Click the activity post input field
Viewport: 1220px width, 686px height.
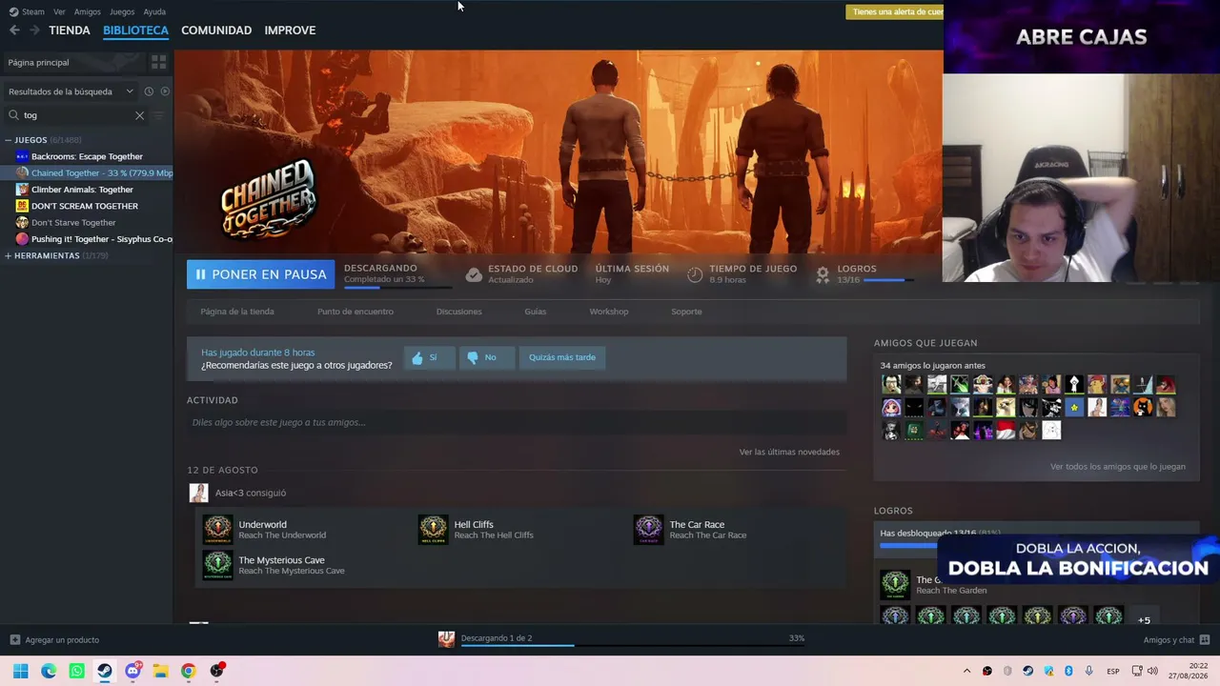click(x=516, y=422)
